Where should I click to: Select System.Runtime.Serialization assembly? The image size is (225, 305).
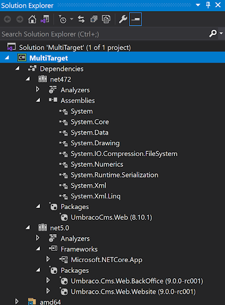(114, 175)
